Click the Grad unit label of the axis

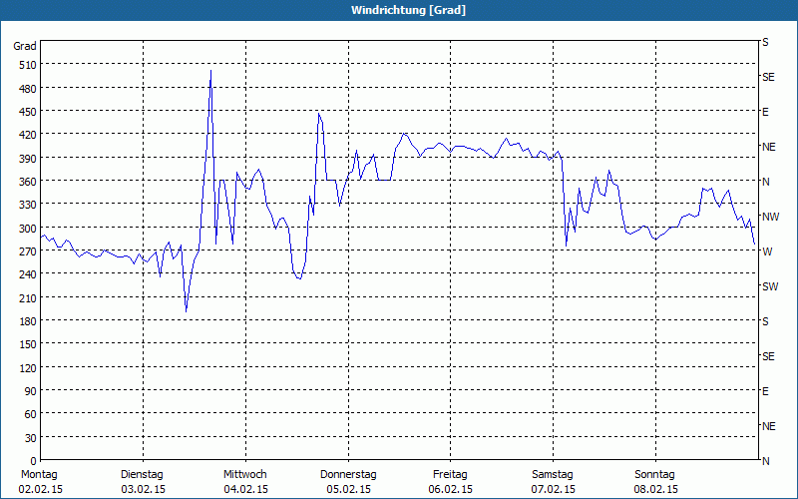point(25,46)
